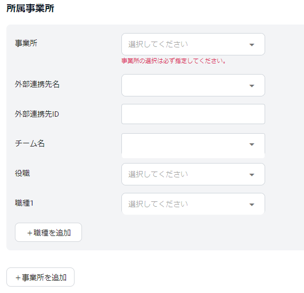Click the チーム名 field label
The image size is (304, 293).
(x=30, y=143)
